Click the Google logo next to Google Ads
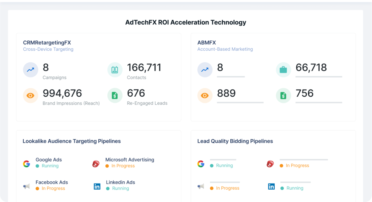Viewport: 372px width, 202px height. 27,164
